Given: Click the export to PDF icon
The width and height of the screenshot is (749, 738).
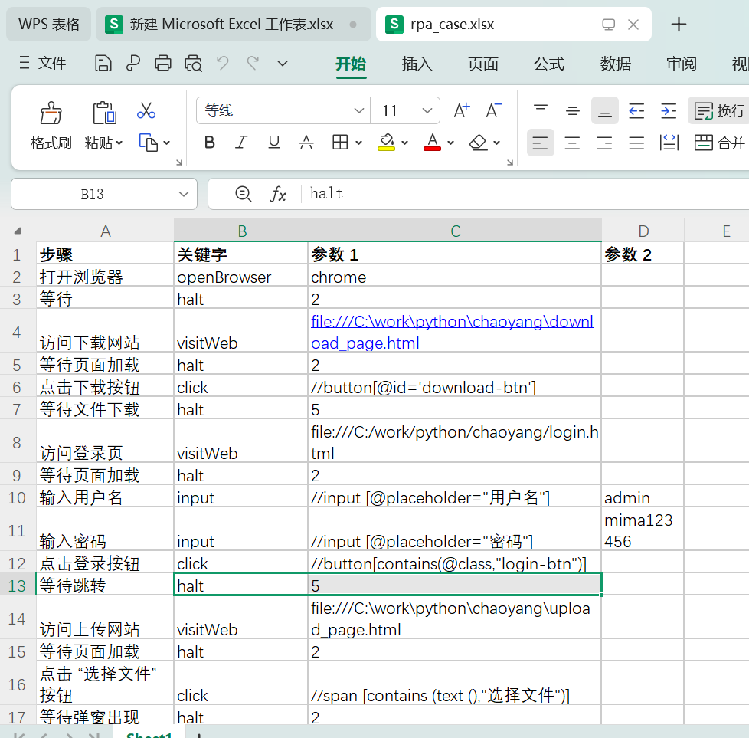Looking at the screenshot, I should click(132, 63).
